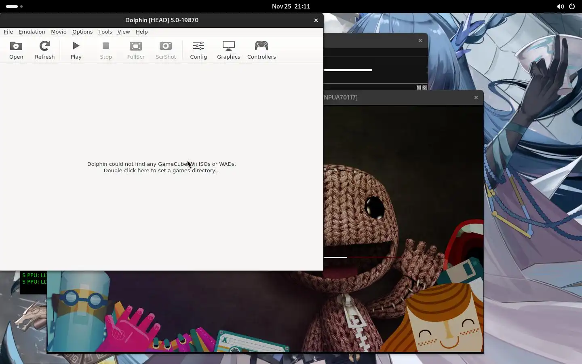
Task: Open the File menu
Action: tap(8, 32)
